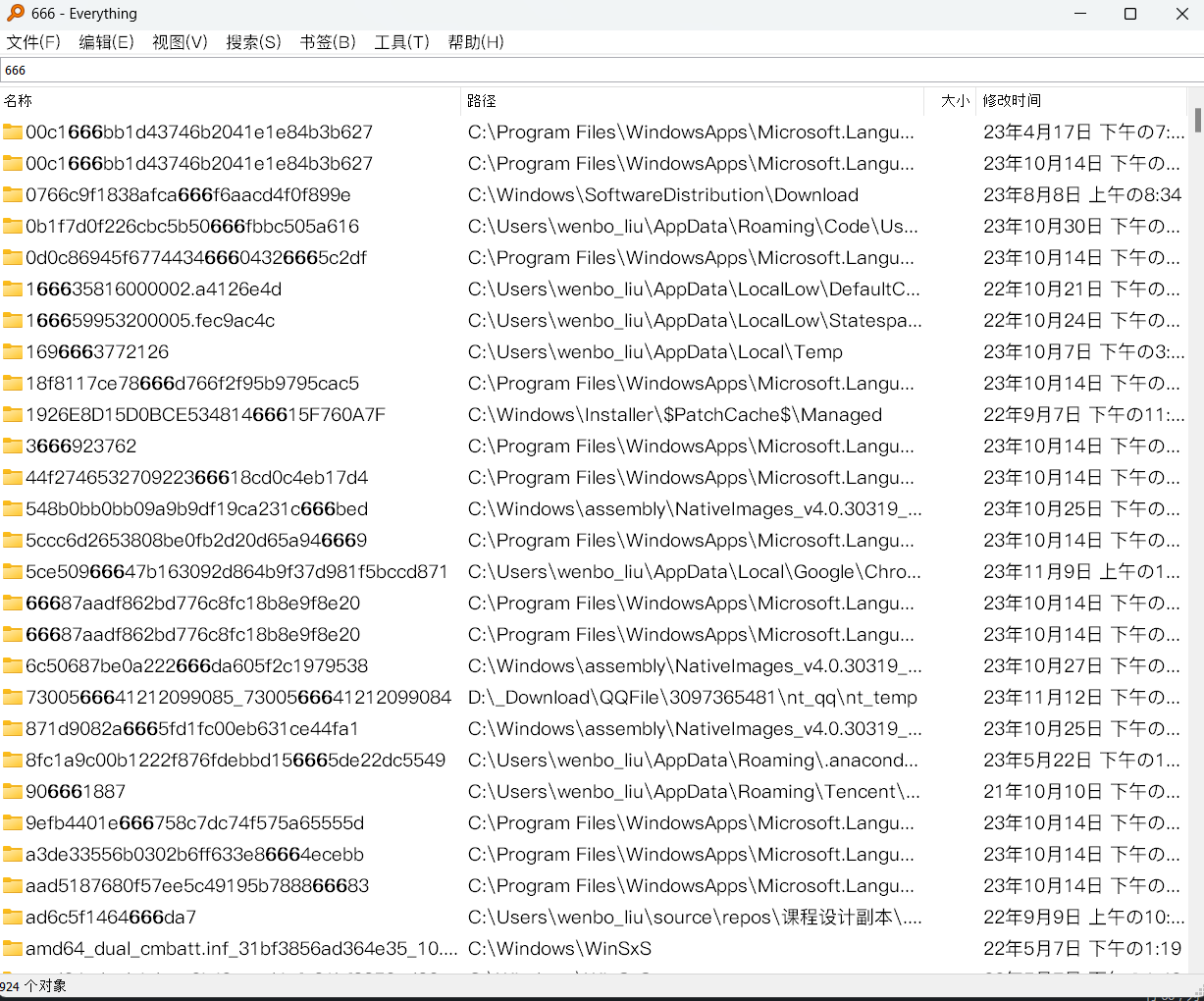
Task: Click date 22年5月7日 下午01:19
Action: click(1082, 949)
